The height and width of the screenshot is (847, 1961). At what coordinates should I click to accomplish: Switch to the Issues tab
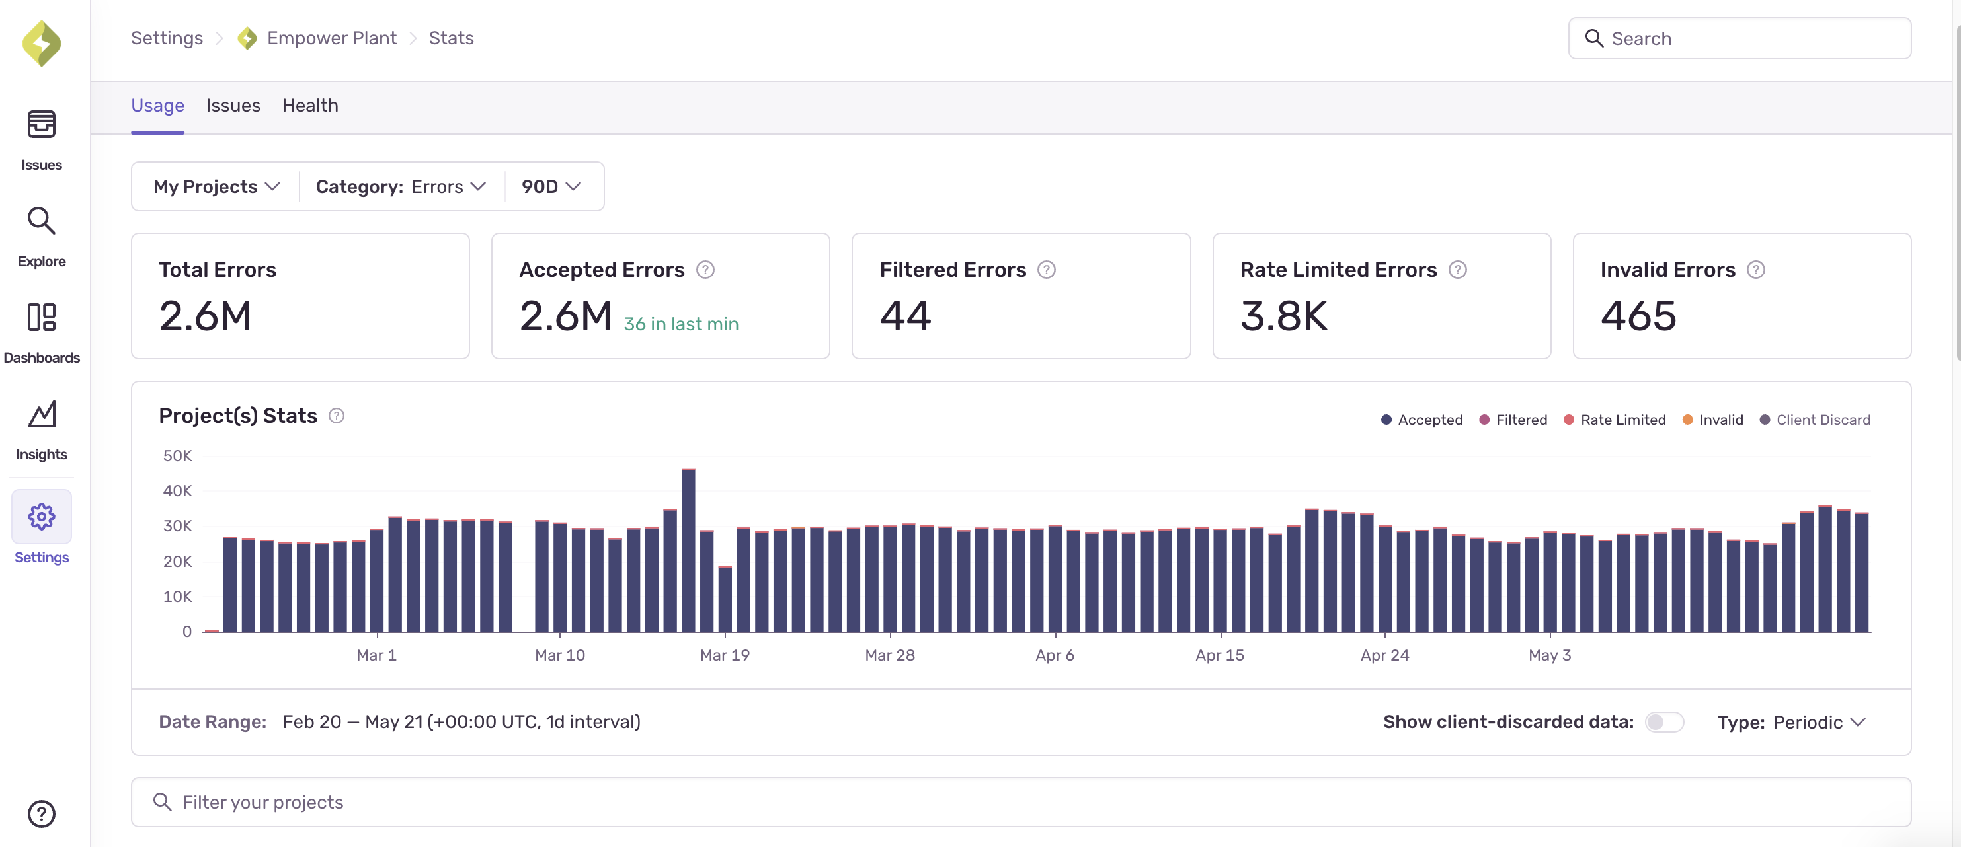coord(233,106)
